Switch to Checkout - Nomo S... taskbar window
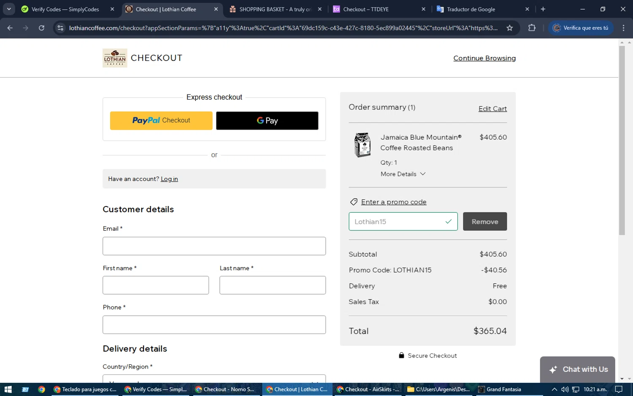This screenshot has width=633, height=396. coord(225,389)
